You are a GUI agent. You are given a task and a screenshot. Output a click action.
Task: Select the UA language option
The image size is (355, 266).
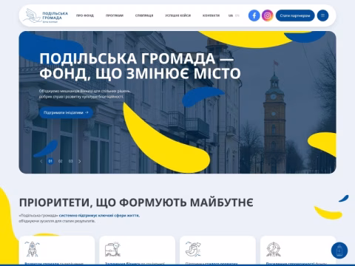pyautogui.click(x=231, y=16)
